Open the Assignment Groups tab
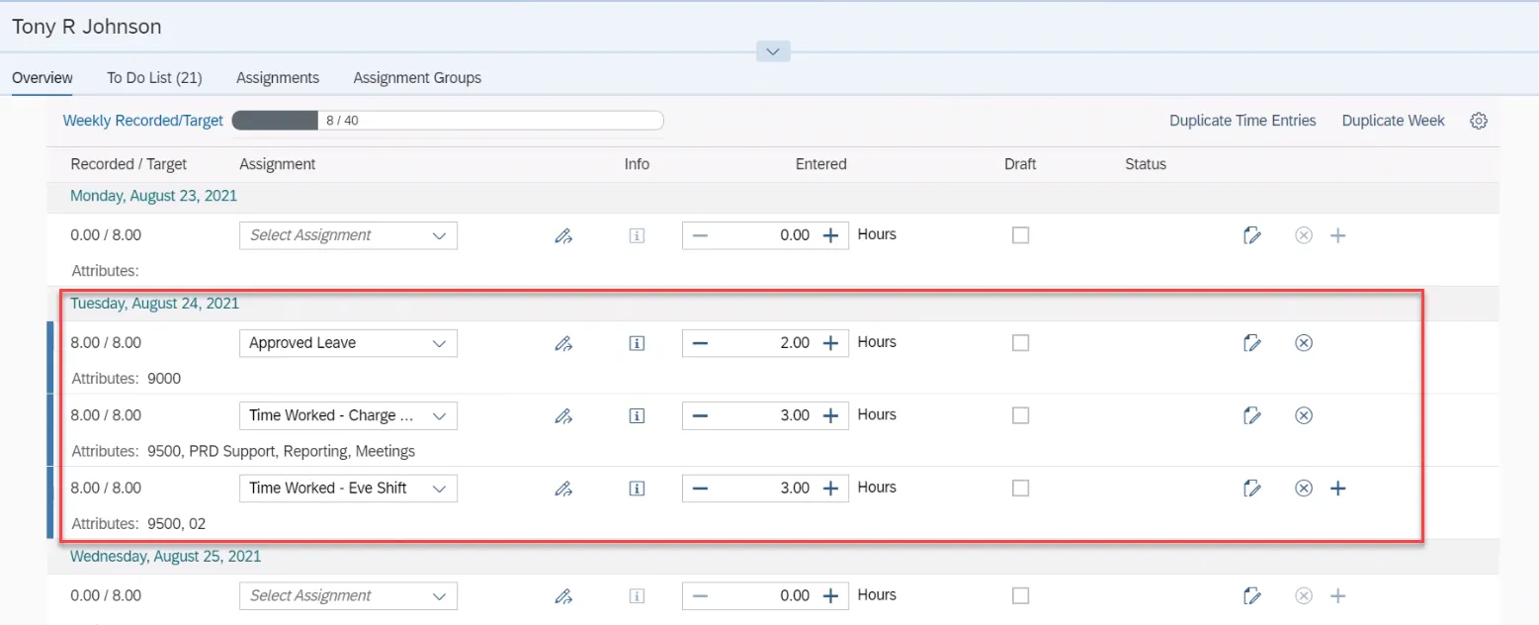1539x625 pixels. pyautogui.click(x=417, y=77)
